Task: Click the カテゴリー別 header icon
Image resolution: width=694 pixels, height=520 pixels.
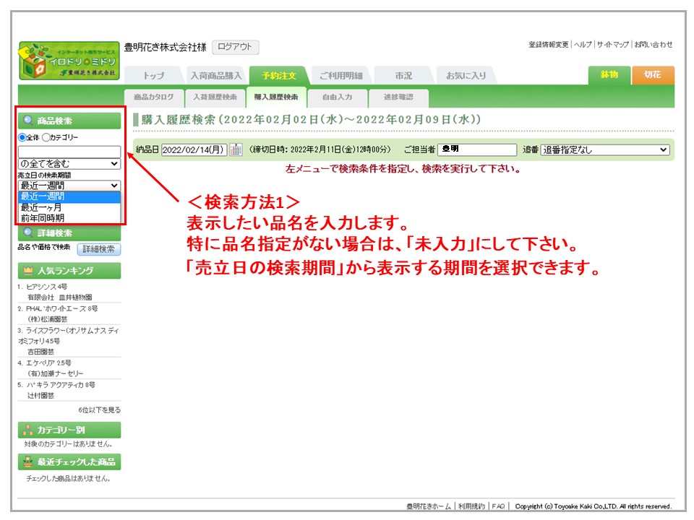Action: [x=28, y=430]
